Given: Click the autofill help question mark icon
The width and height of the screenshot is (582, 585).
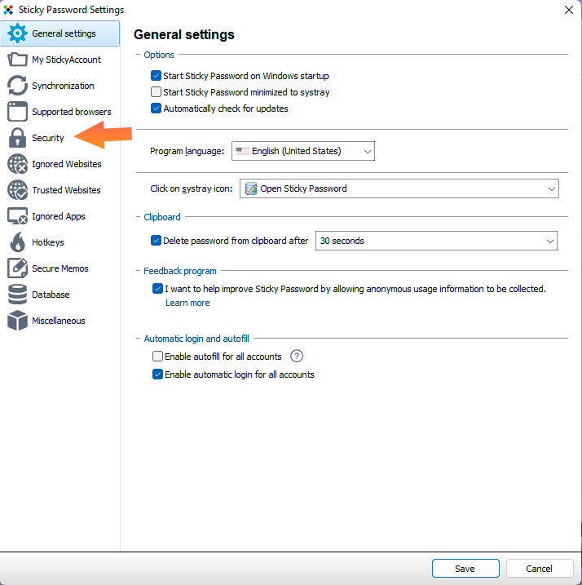Looking at the screenshot, I should click(x=297, y=357).
